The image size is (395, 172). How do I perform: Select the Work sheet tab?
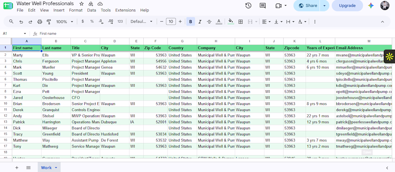point(46,167)
